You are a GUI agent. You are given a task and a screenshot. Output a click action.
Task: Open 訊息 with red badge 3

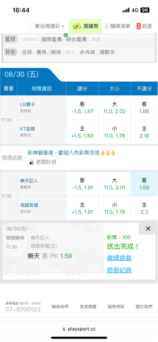(144, 26)
